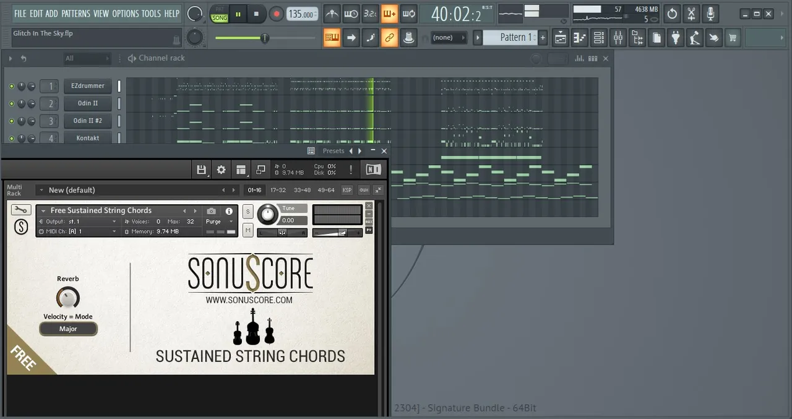Click Kontakt's save floppy disk icon

[x=201, y=170]
